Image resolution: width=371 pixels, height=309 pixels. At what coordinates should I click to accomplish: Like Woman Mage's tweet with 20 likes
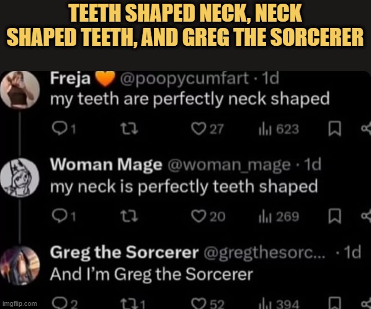click(208, 216)
